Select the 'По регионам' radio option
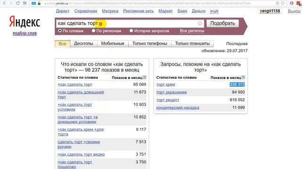Screen dimensions: 302x169 point(93,31)
